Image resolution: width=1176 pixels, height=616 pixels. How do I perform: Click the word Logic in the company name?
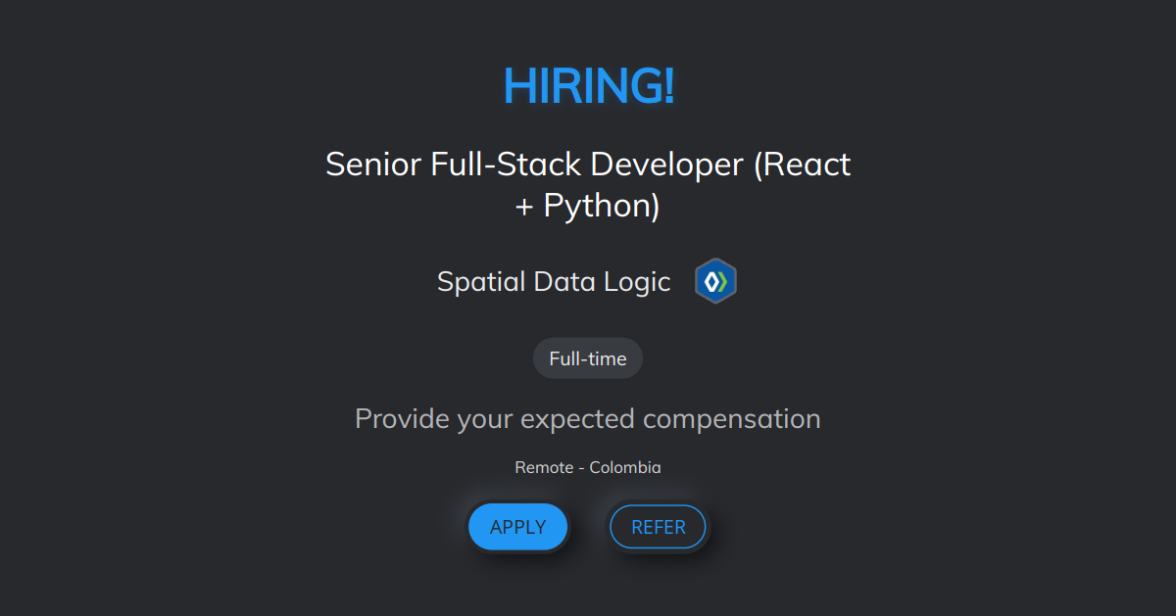(x=637, y=282)
